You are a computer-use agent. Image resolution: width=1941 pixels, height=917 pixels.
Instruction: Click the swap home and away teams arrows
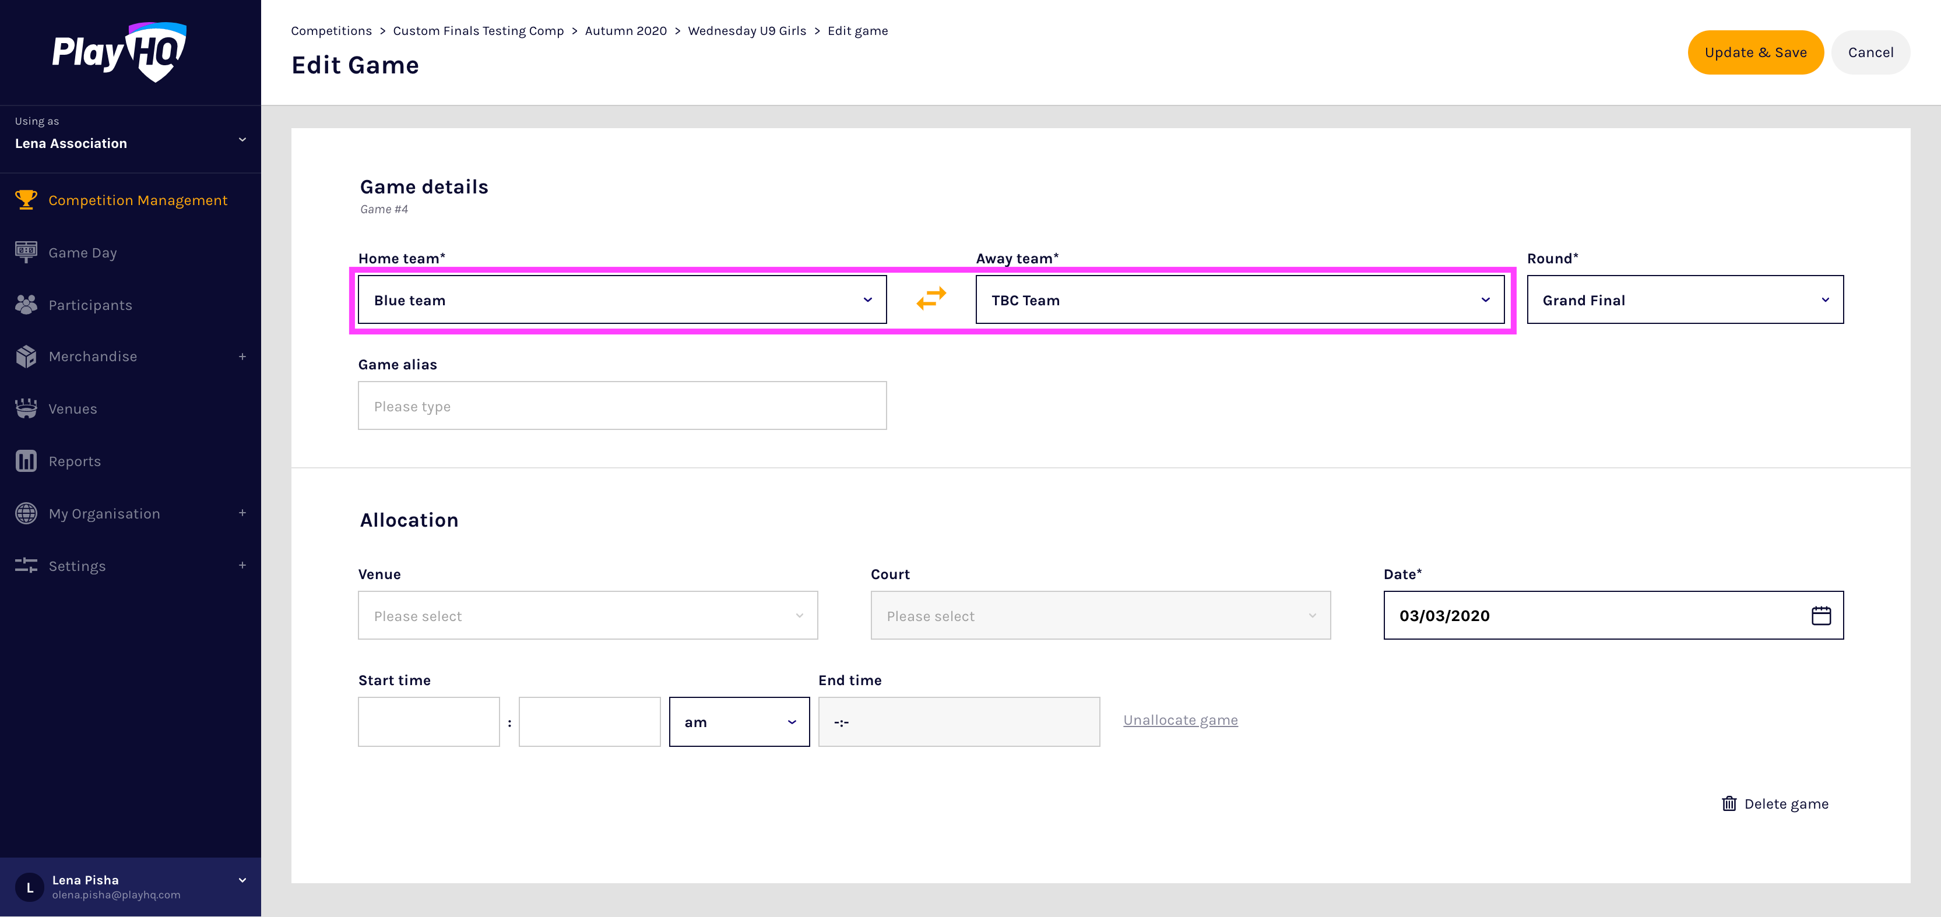930,299
